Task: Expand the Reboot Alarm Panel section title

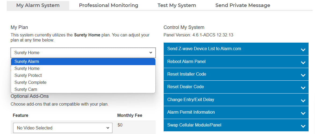Action: pyautogui.click(x=186, y=62)
